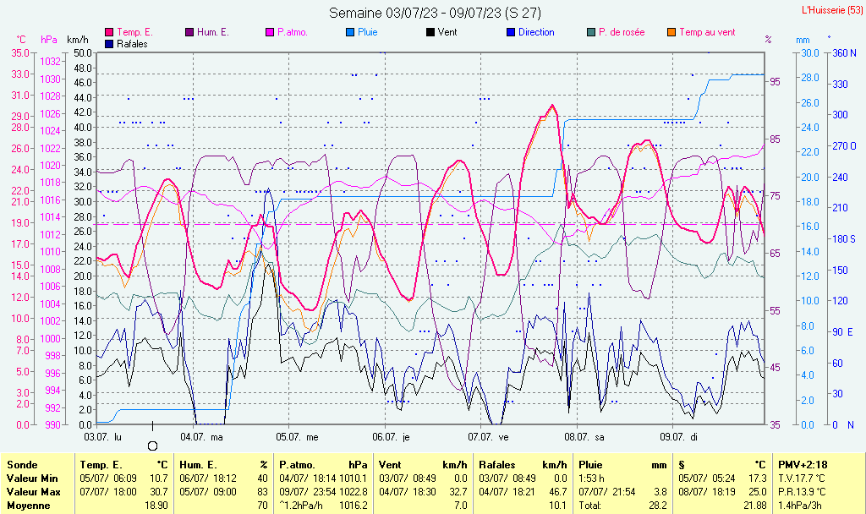Click the maximum wind speed value '32.7'

point(458,492)
